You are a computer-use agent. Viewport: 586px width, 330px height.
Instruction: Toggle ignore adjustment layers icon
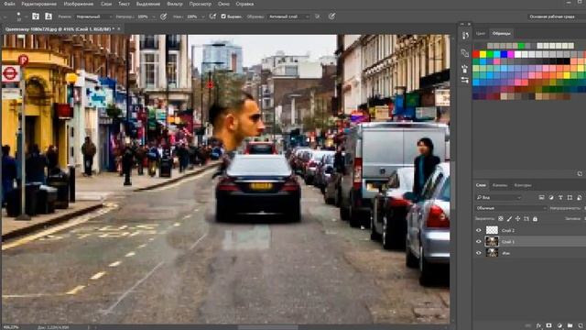(318, 16)
